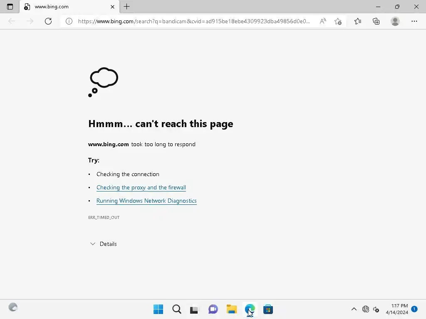Viewport: 426px width, 319px height.
Task: Click the Microsoft Edge taskbar icon
Action: pyautogui.click(x=250, y=309)
